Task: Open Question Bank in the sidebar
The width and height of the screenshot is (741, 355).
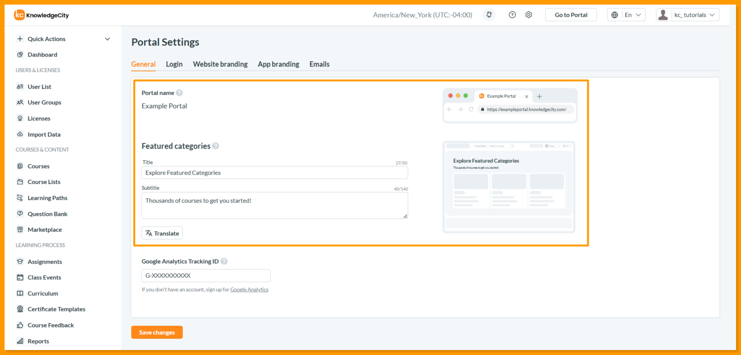Action: coord(47,214)
